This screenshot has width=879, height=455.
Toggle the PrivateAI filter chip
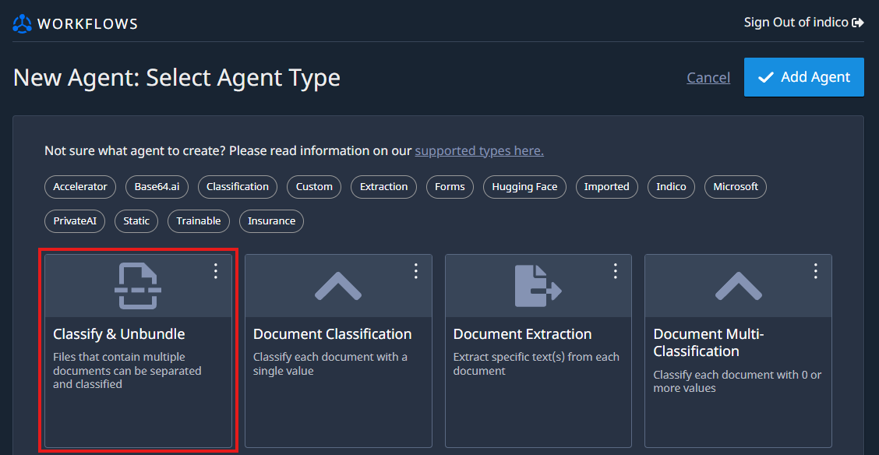(x=75, y=221)
